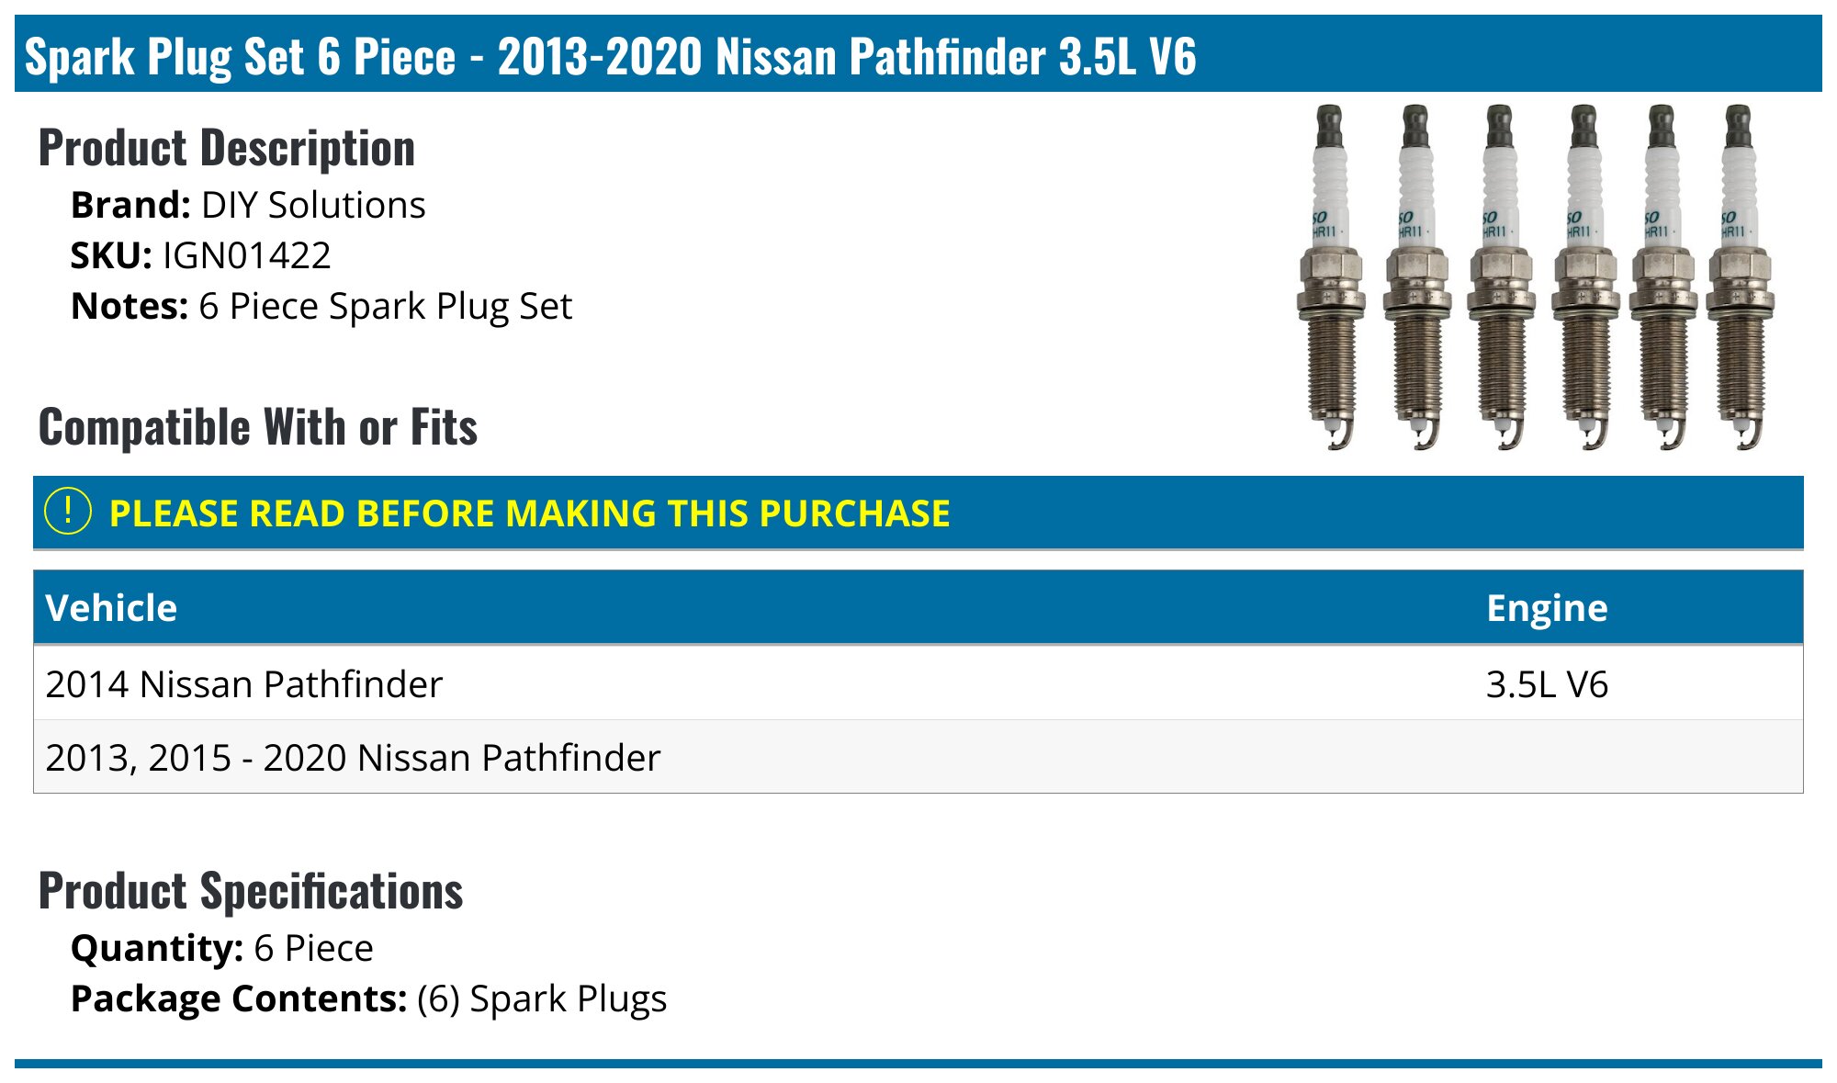Click the Vehicle column header
Screen dimensions: 1837x1083
[x=111, y=608]
